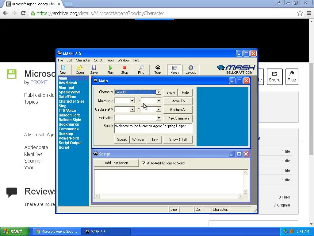Viewport: 314px width, 236px height.
Task: Select Balloon Font in the sidebar
Action: pyautogui.click(x=69, y=115)
